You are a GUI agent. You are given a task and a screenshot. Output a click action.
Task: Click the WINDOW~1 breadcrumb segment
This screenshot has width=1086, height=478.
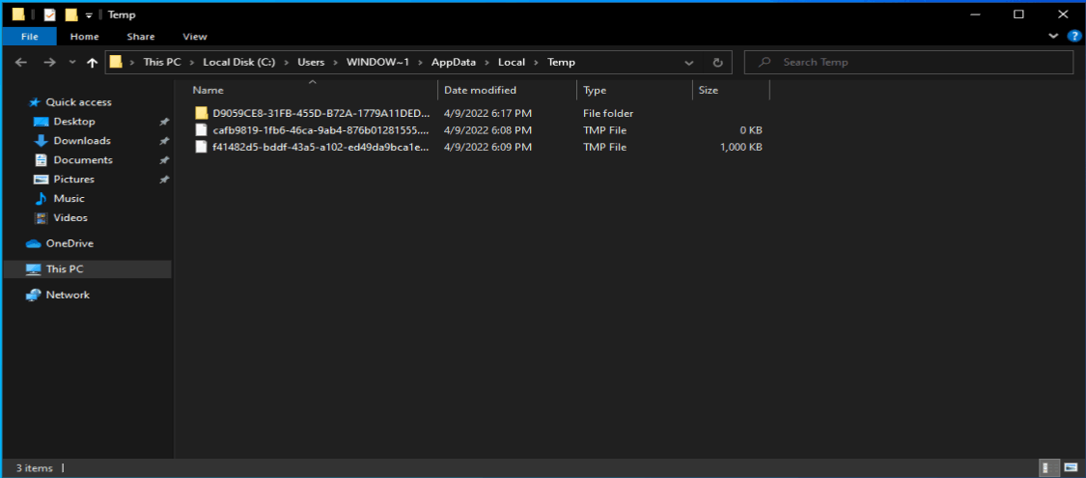378,63
